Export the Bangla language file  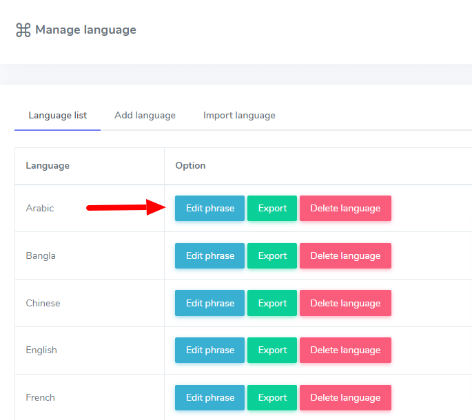(272, 256)
